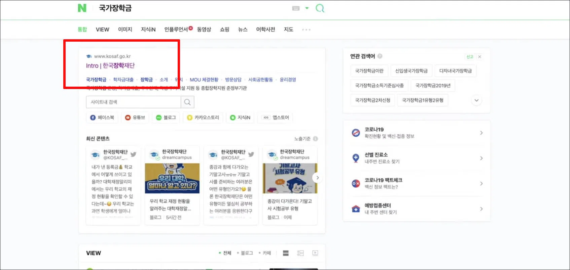The image size is (570, 270).
Task: Expand more related searches chevron
Action: 476,100
